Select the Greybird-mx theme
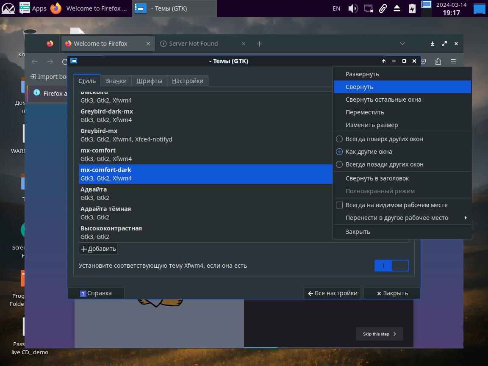 point(206,135)
